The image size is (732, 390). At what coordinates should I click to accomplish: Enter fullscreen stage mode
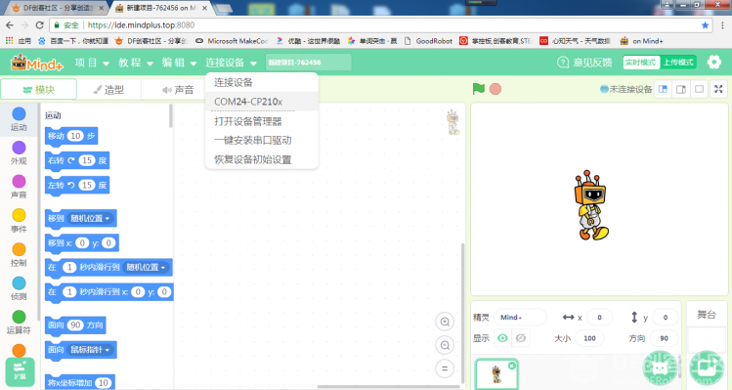pyautogui.click(x=718, y=89)
